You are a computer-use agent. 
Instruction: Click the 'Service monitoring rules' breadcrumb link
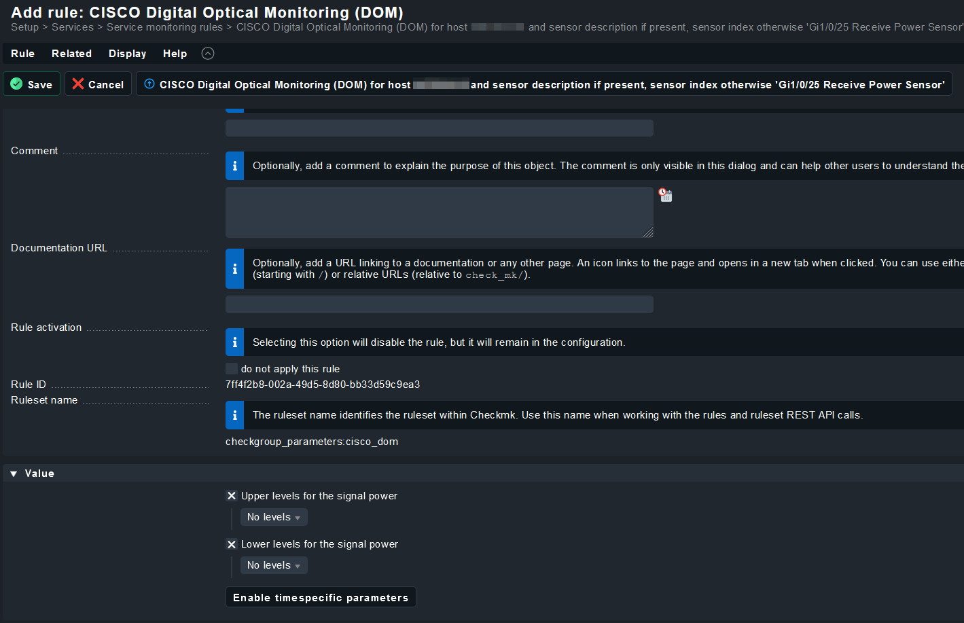[164, 27]
